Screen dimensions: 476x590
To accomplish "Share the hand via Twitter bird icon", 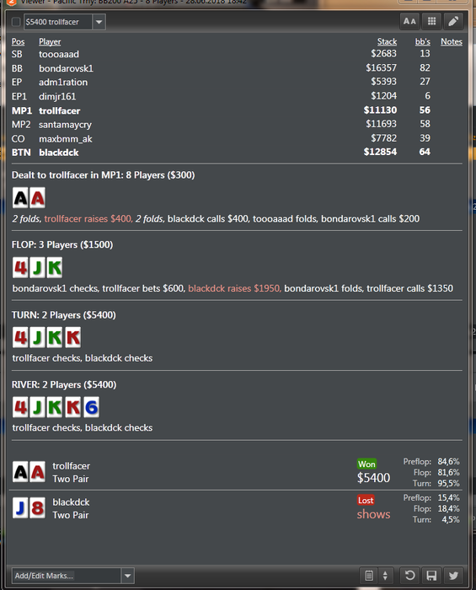I will [453, 576].
